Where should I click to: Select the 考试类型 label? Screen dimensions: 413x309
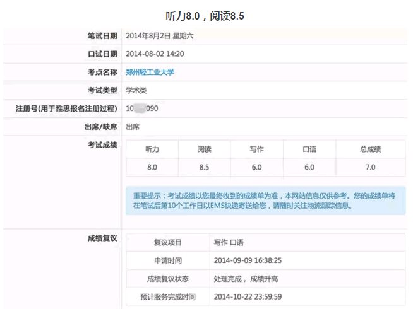102,90
